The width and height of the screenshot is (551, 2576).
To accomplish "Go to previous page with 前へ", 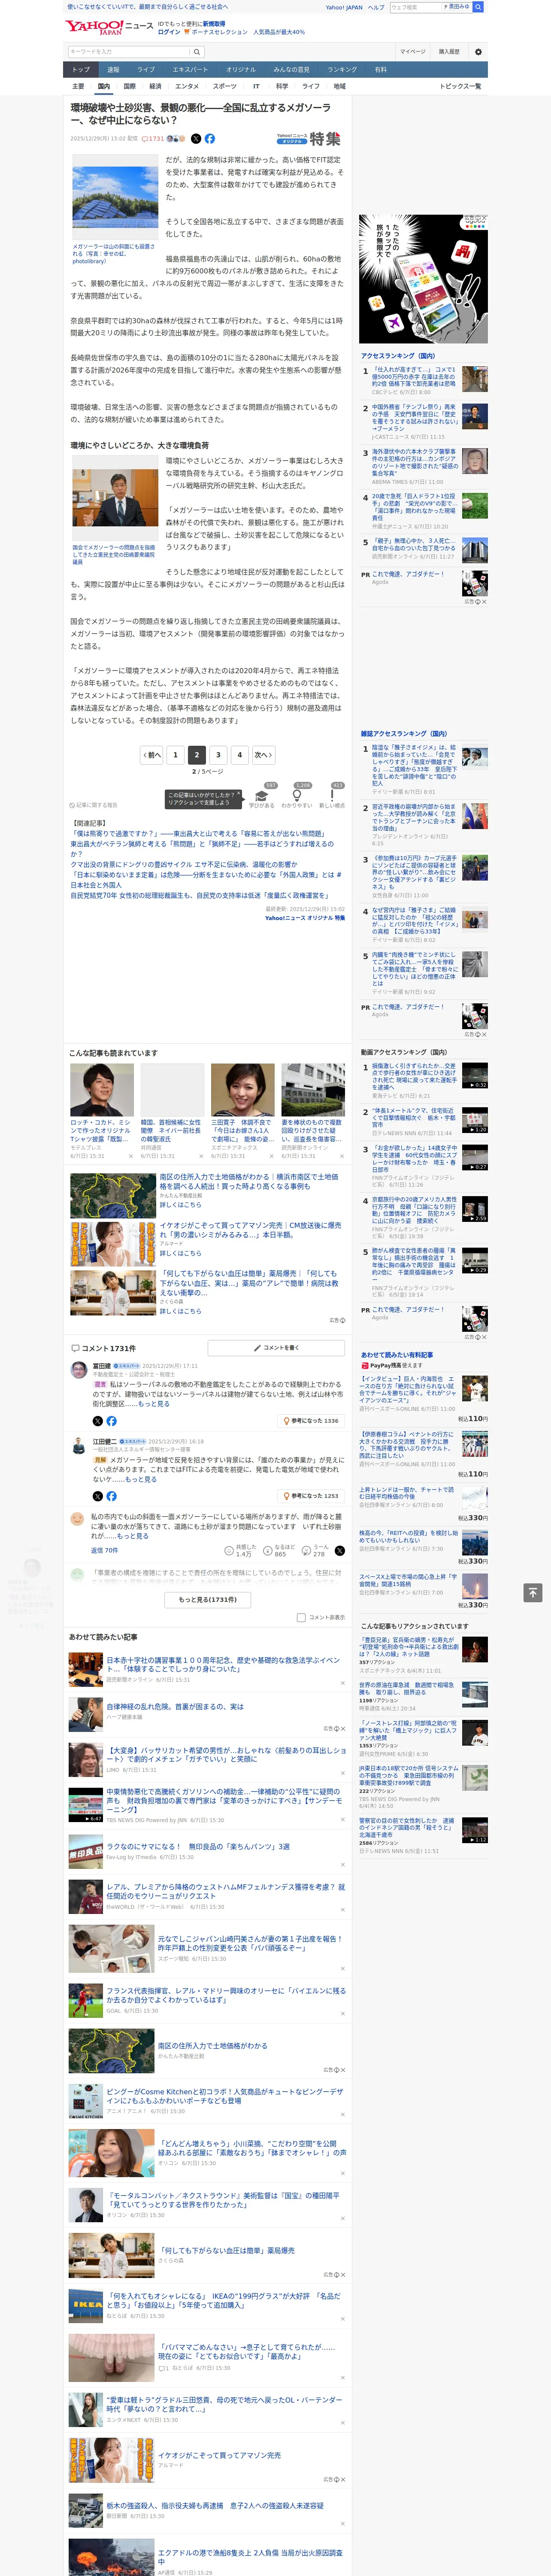I will 151,755.
